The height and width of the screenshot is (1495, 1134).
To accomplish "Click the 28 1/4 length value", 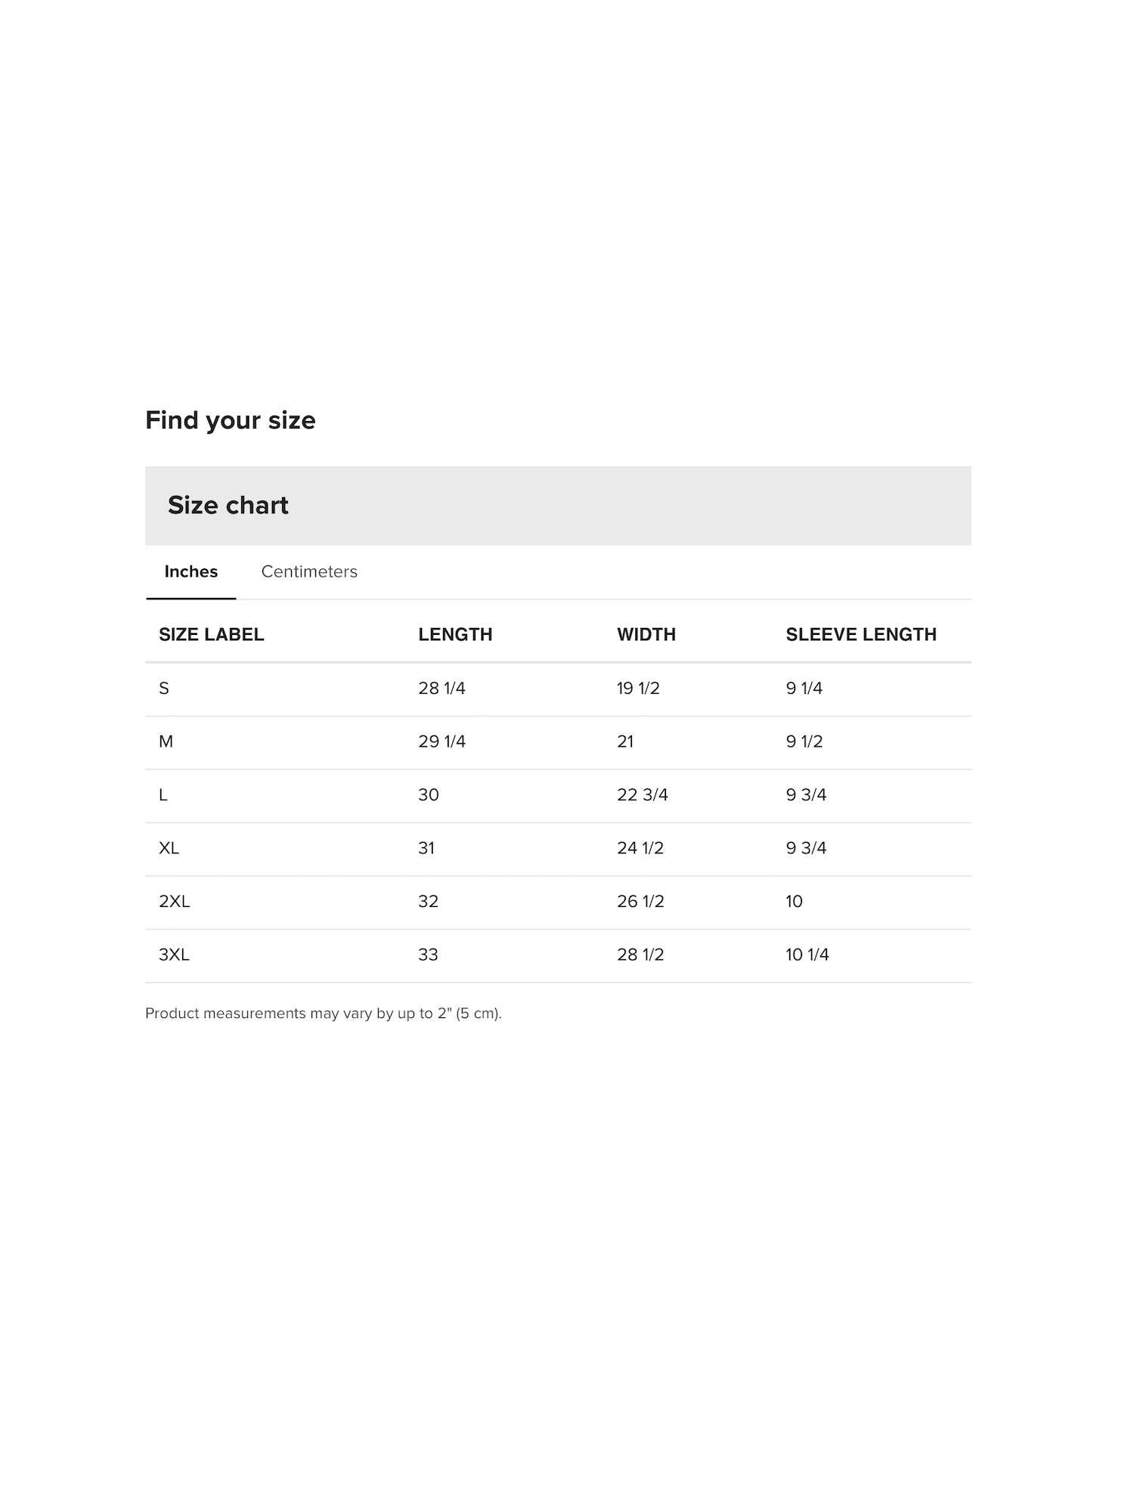I will coord(442,689).
